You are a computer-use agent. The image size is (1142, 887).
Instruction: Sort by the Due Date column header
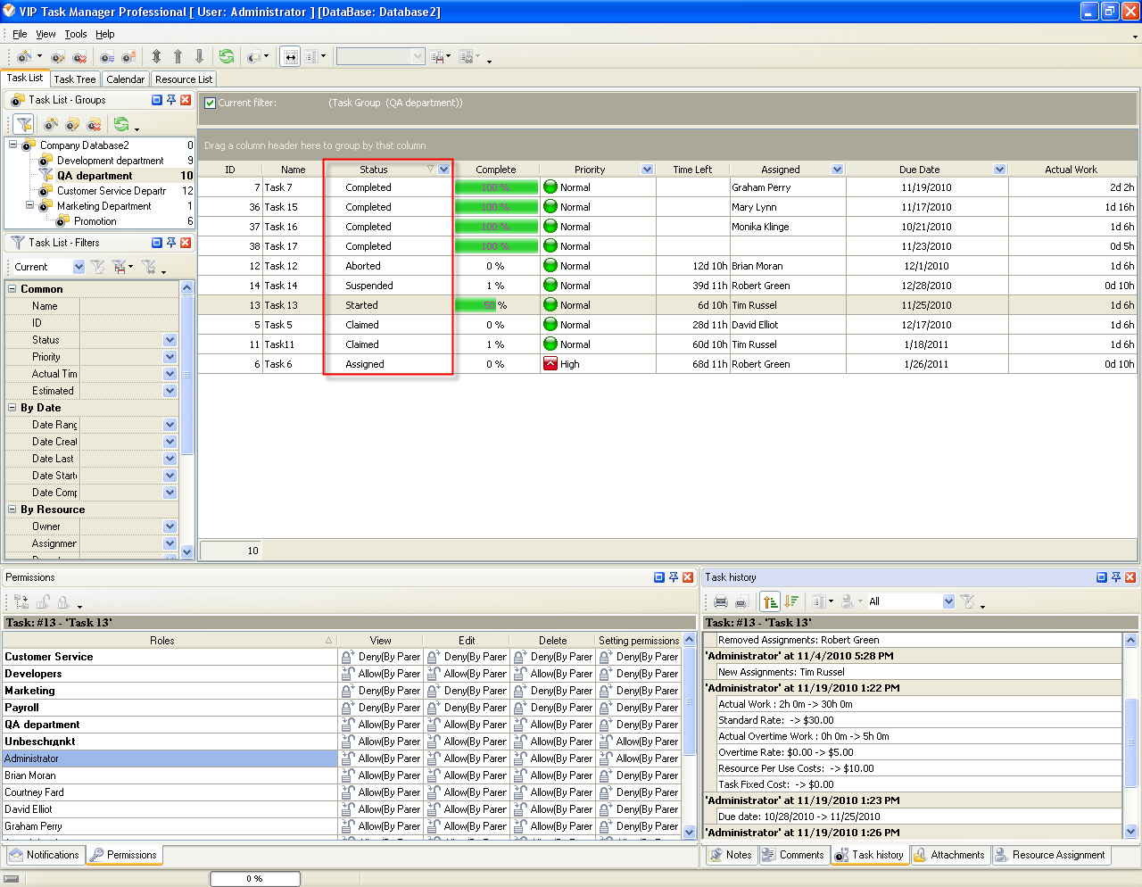(919, 170)
